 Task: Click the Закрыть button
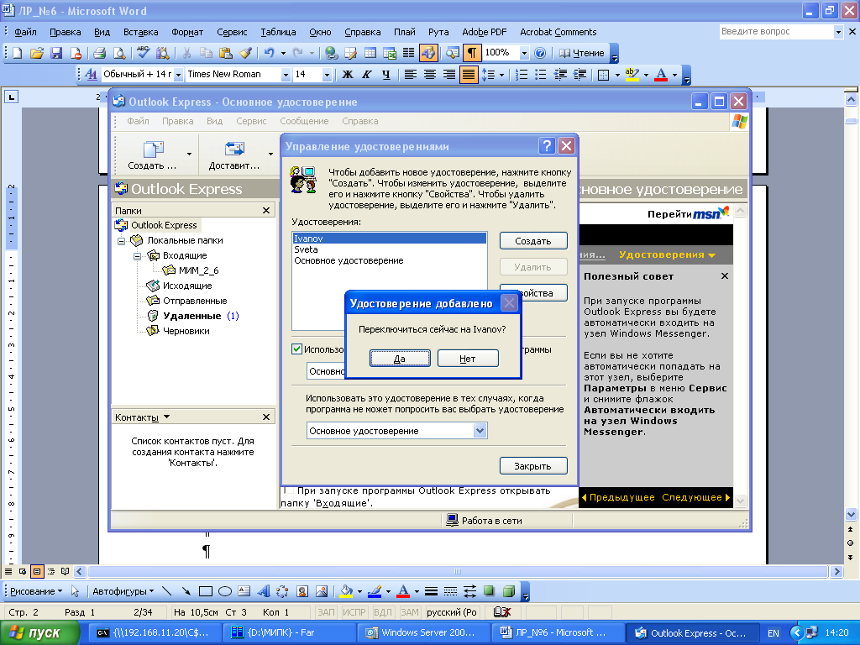coord(533,465)
